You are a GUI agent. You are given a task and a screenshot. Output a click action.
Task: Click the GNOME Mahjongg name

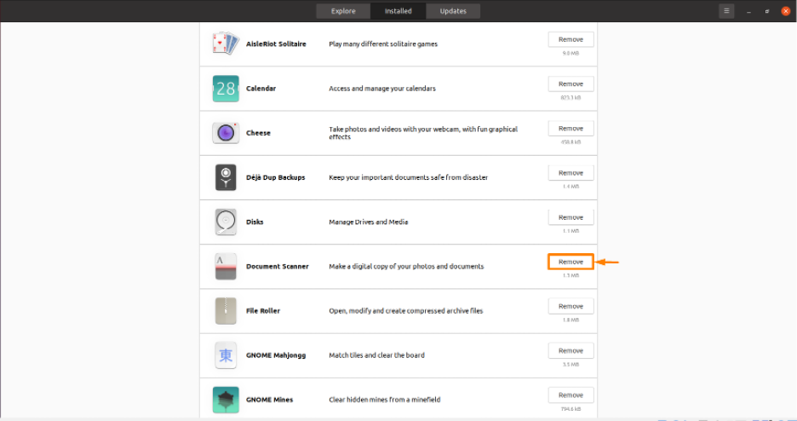[276, 355]
